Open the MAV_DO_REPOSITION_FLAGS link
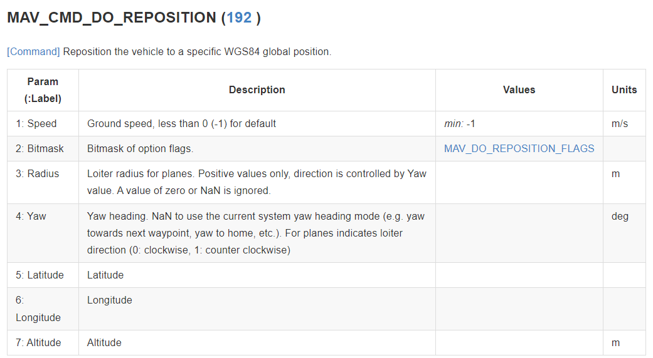Screen dimensions: 653x358 click(x=519, y=148)
